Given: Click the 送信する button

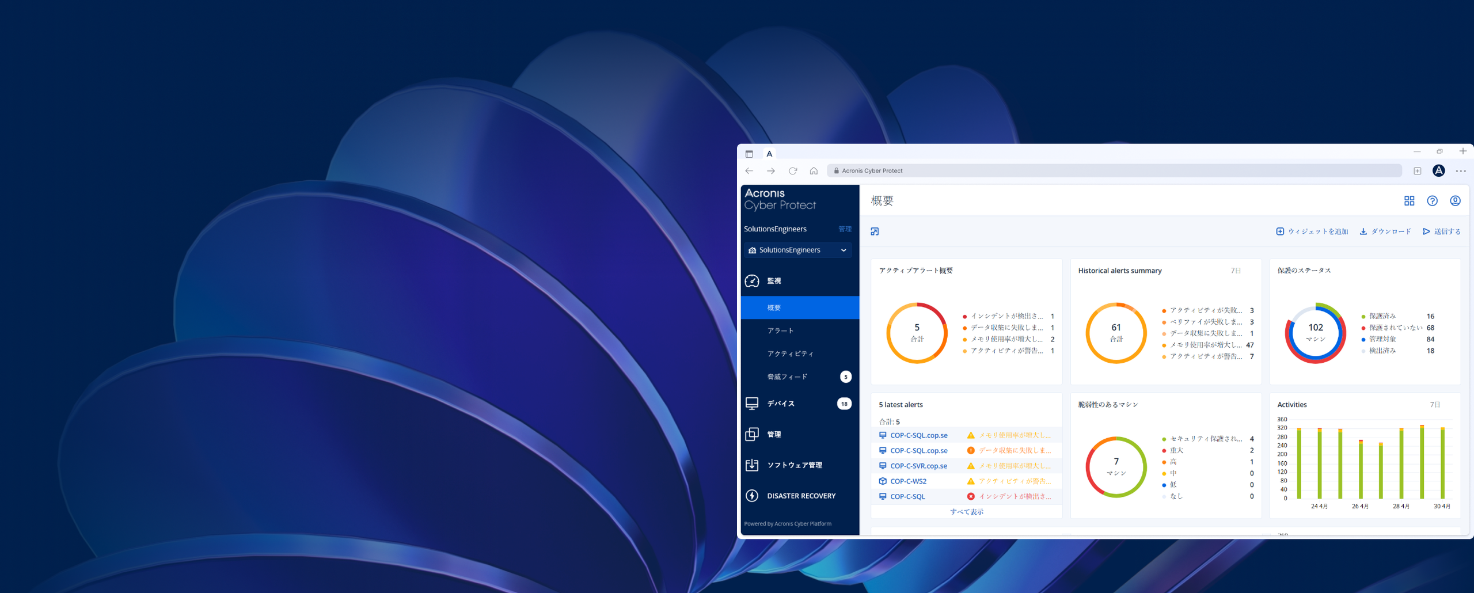Looking at the screenshot, I should click(x=1442, y=231).
